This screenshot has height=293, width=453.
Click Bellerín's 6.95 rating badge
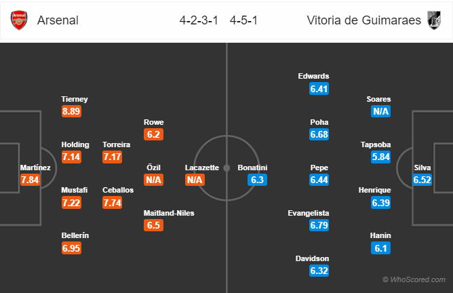coord(71,248)
